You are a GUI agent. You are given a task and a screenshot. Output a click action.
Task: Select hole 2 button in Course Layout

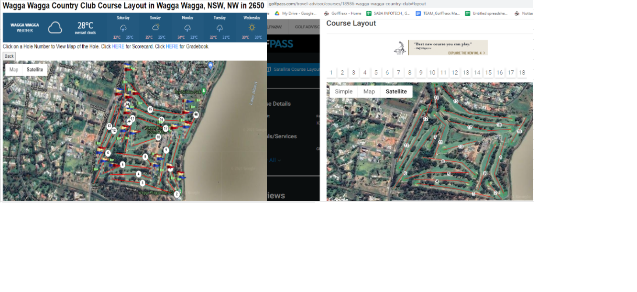click(342, 73)
